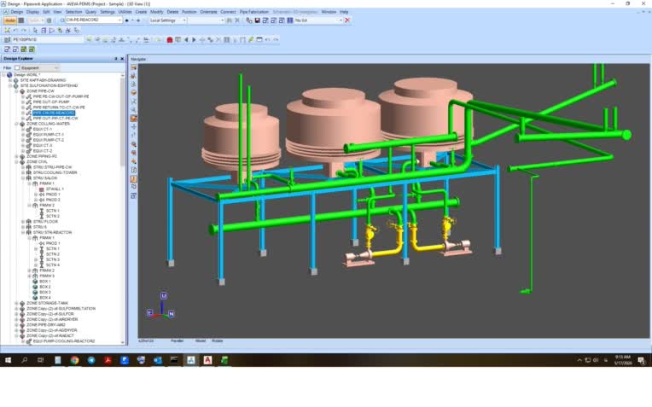Screen dimensions: 652x407
Task: Collapse ZONE COLLING-WATER tree node
Action: click(x=16, y=124)
